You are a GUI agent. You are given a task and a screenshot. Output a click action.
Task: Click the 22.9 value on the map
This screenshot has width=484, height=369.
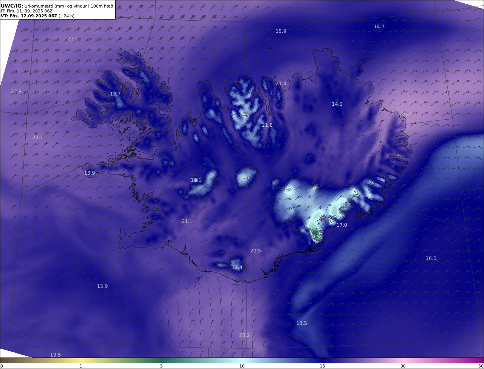[16, 92]
